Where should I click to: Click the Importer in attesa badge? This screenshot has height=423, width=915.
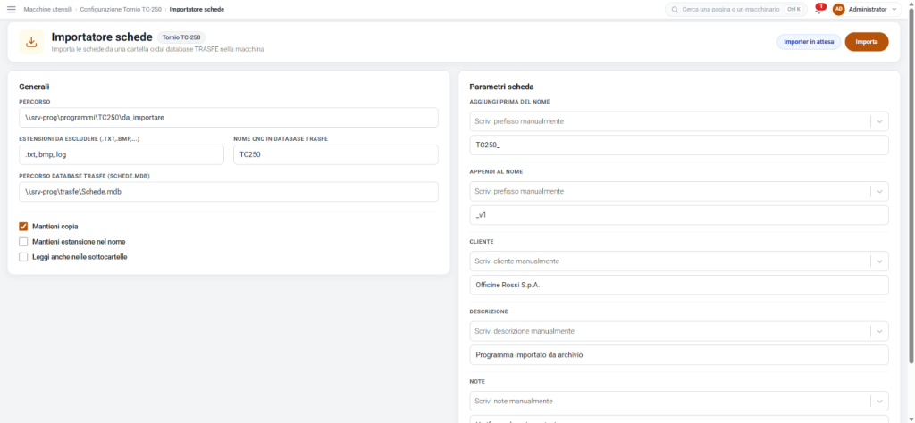pos(809,42)
